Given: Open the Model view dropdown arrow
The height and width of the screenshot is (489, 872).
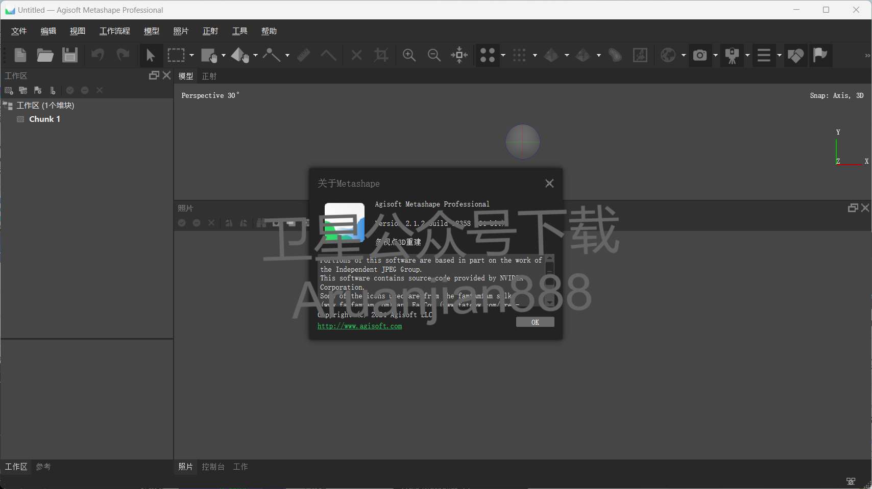Looking at the screenshot, I should tap(567, 55).
